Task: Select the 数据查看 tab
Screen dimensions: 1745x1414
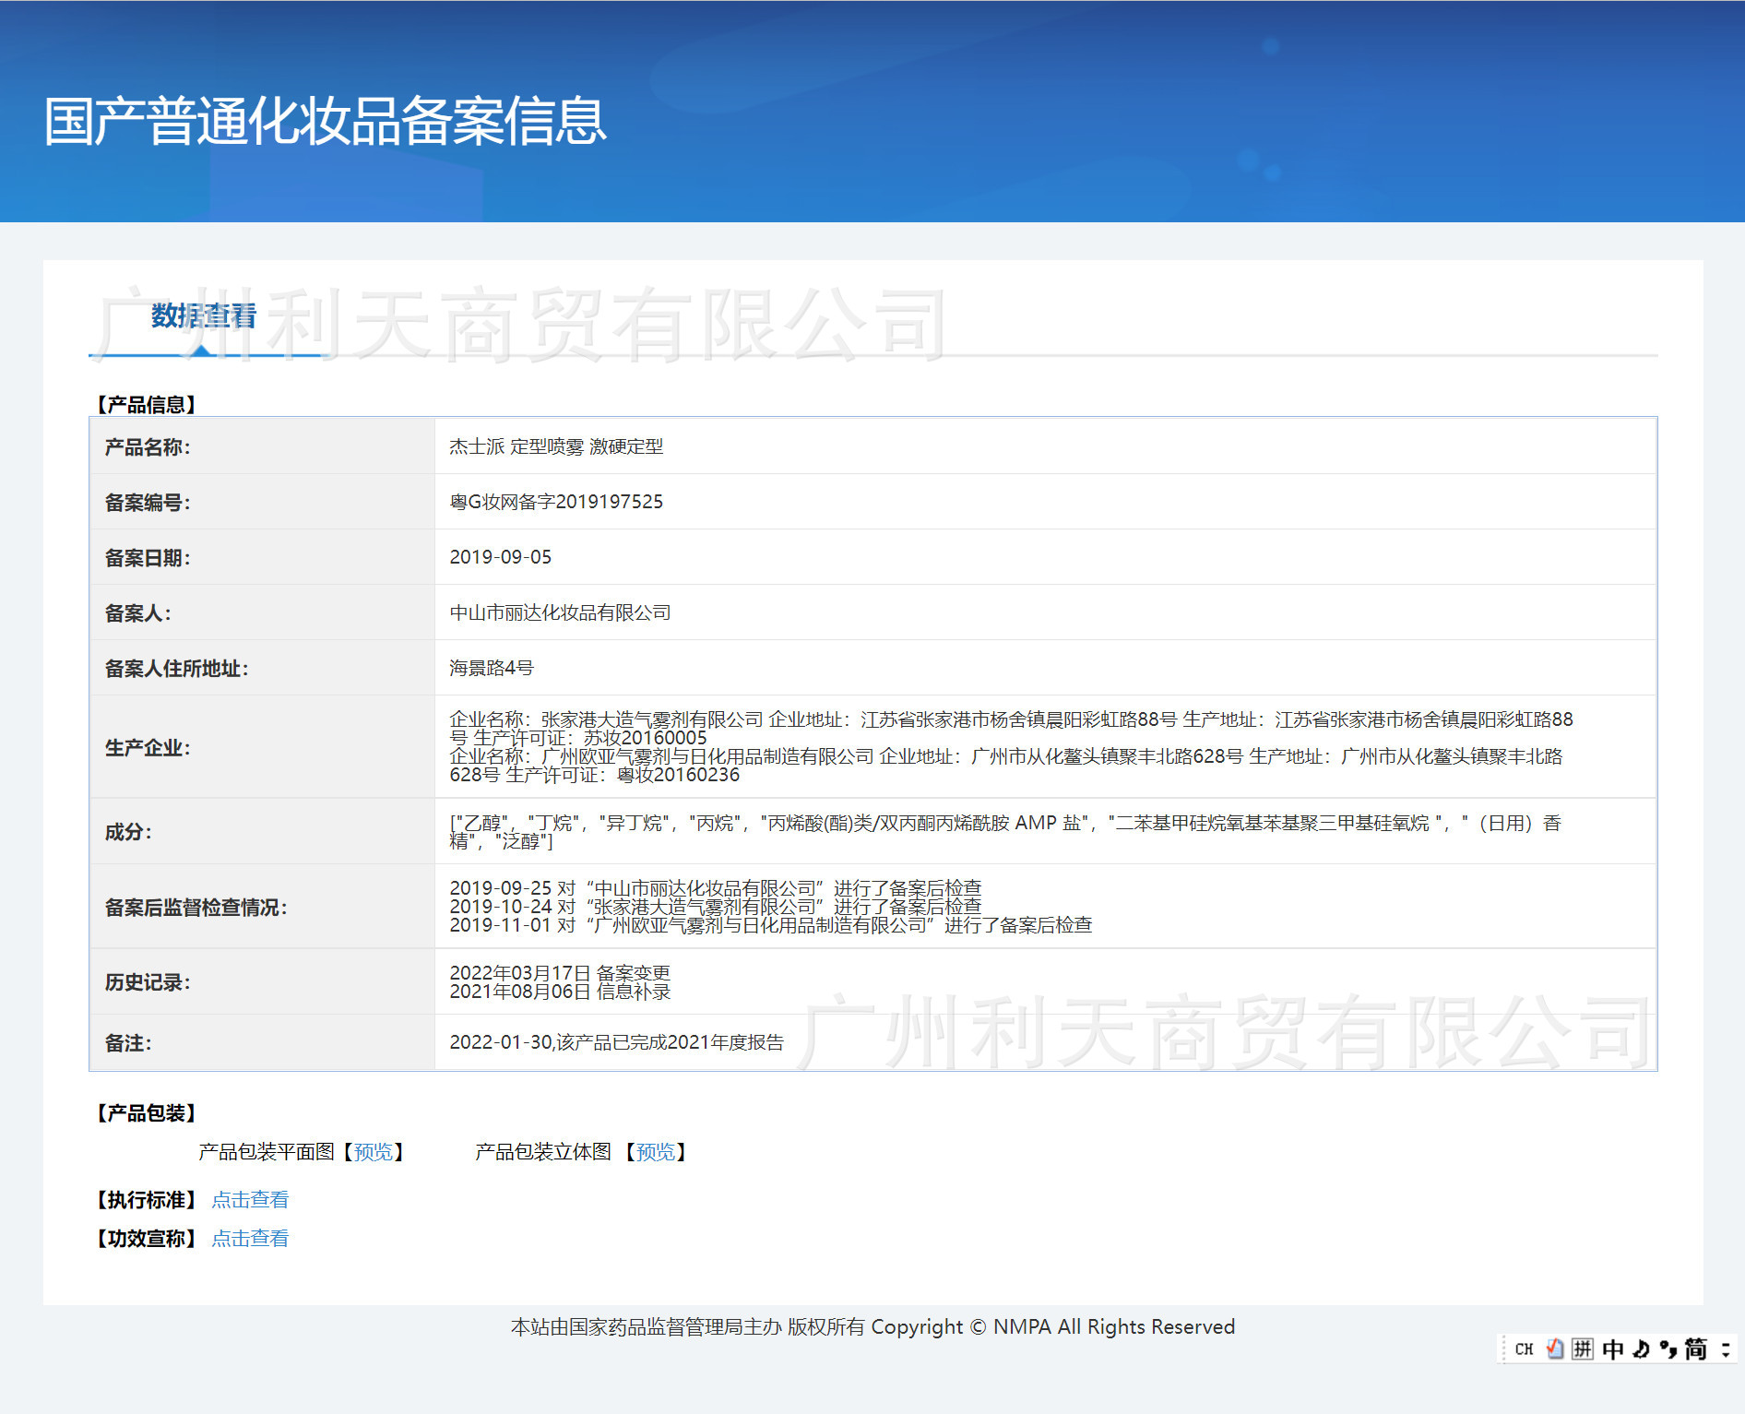Action: coord(204,316)
